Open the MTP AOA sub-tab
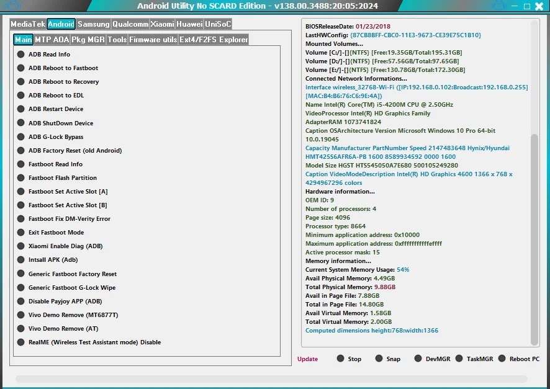Screen dimensions: 550x389 [52, 40]
